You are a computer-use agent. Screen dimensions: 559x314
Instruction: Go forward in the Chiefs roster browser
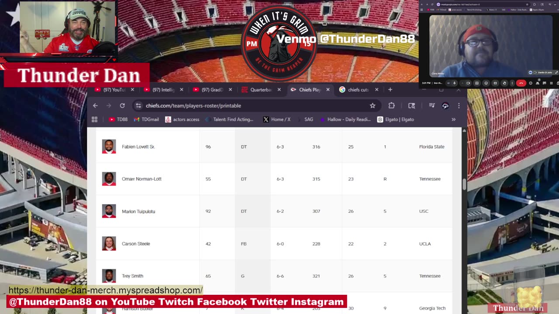(109, 106)
